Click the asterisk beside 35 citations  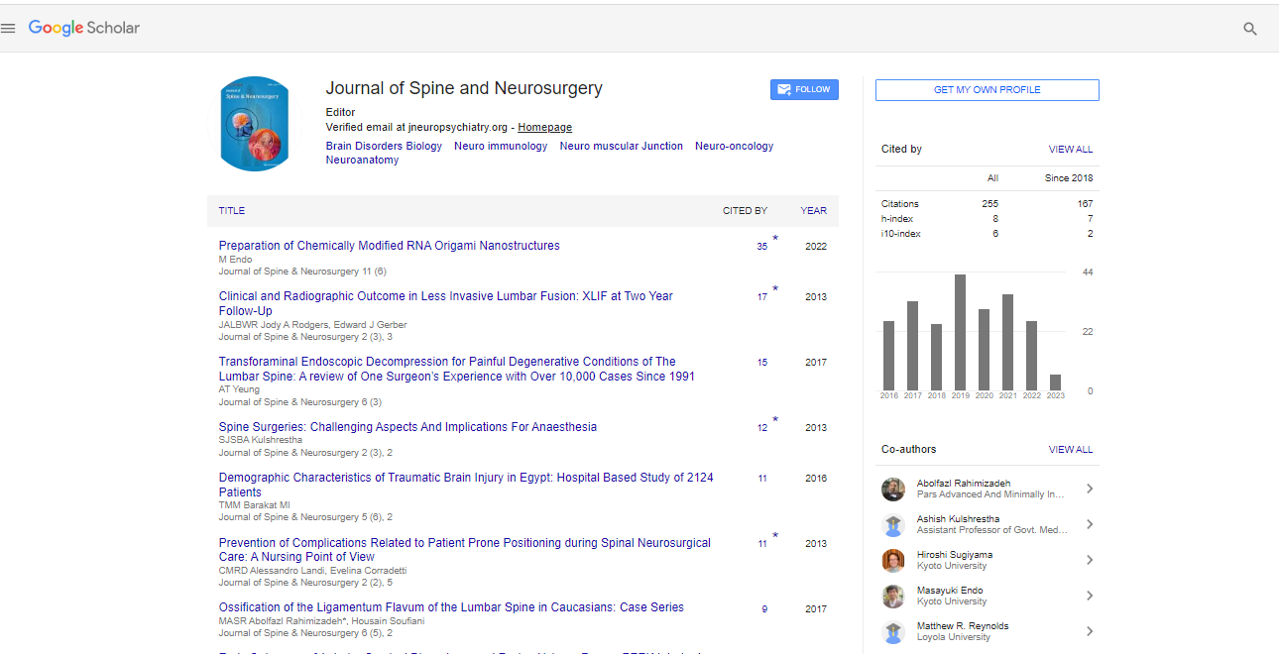click(775, 239)
